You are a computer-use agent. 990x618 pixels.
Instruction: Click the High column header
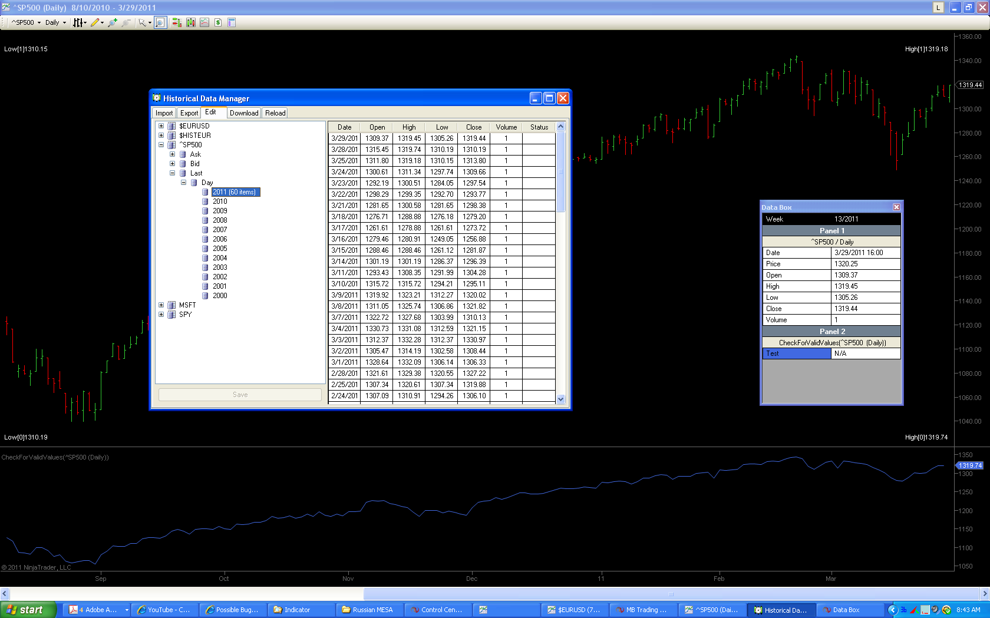coord(409,127)
